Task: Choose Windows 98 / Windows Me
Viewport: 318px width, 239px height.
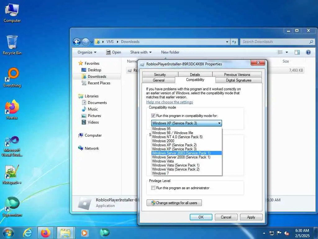Action: [x=187, y=133]
